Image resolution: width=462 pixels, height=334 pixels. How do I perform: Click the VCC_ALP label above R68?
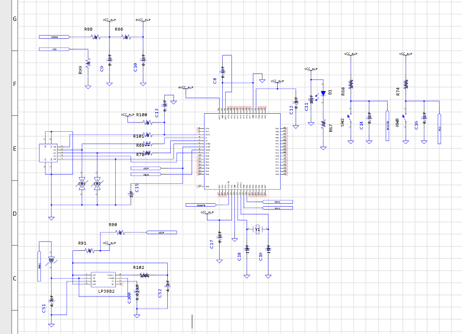point(351,54)
